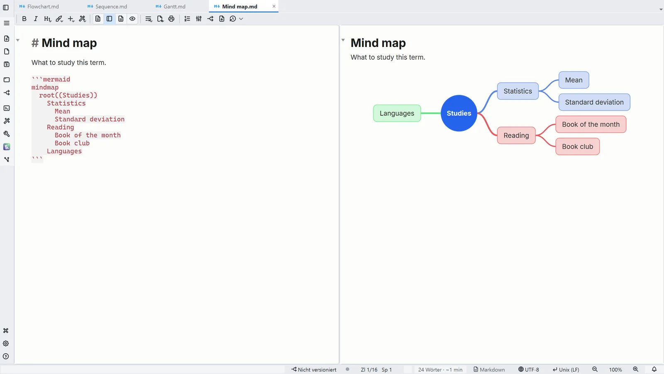
Task: Change the UTF-8 encoding setting
Action: (x=529, y=369)
